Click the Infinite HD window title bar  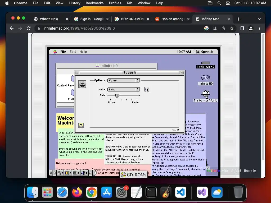point(106,66)
